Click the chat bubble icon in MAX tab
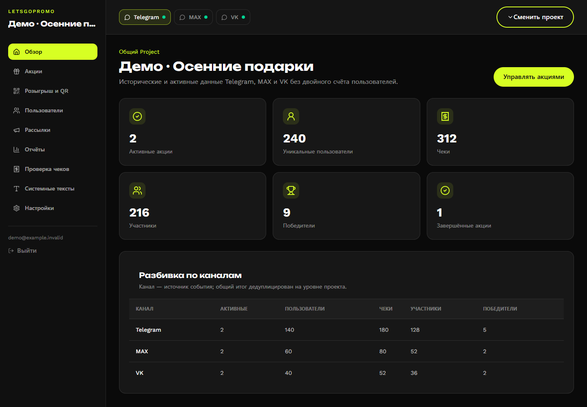 [x=182, y=17]
